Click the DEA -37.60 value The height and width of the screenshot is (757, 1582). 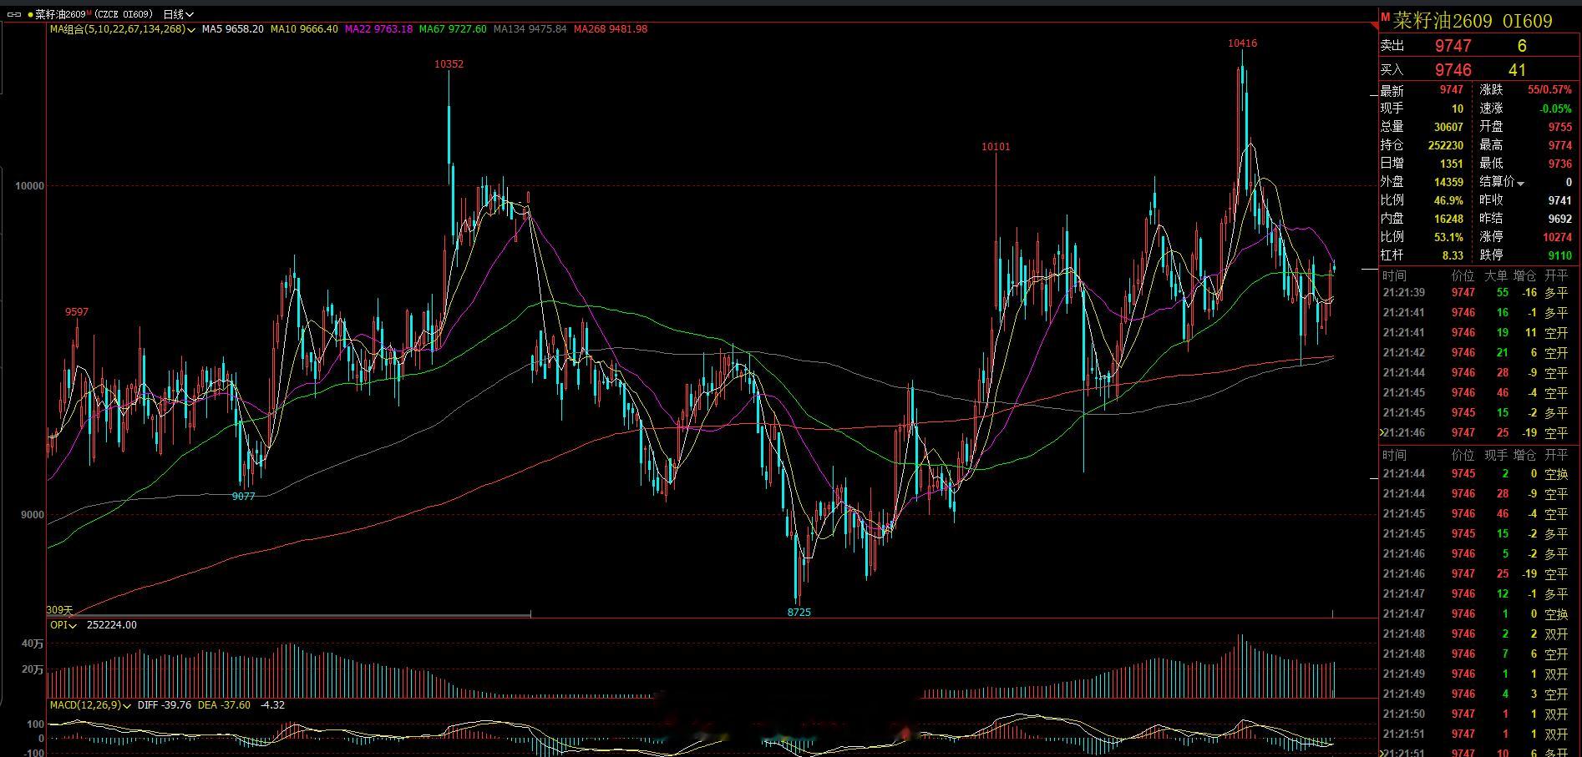click(x=224, y=705)
